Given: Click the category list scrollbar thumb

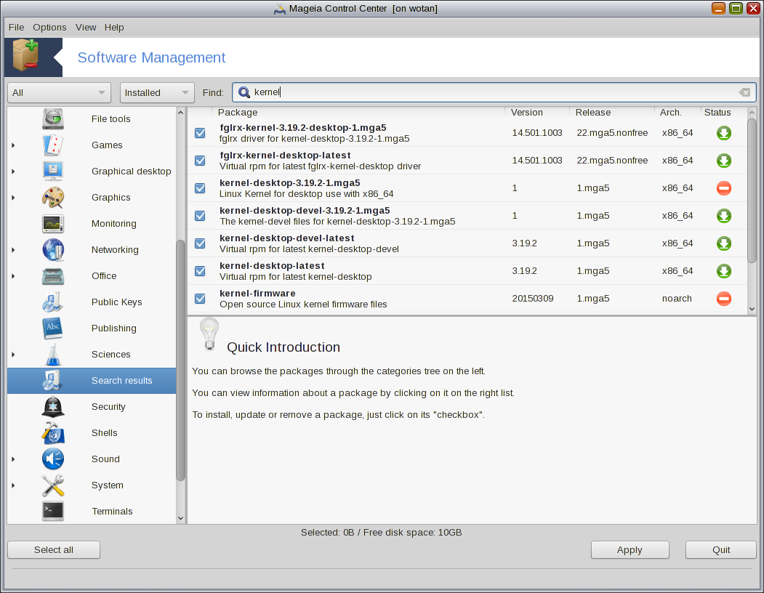Looking at the screenshot, I should point(180,360).
